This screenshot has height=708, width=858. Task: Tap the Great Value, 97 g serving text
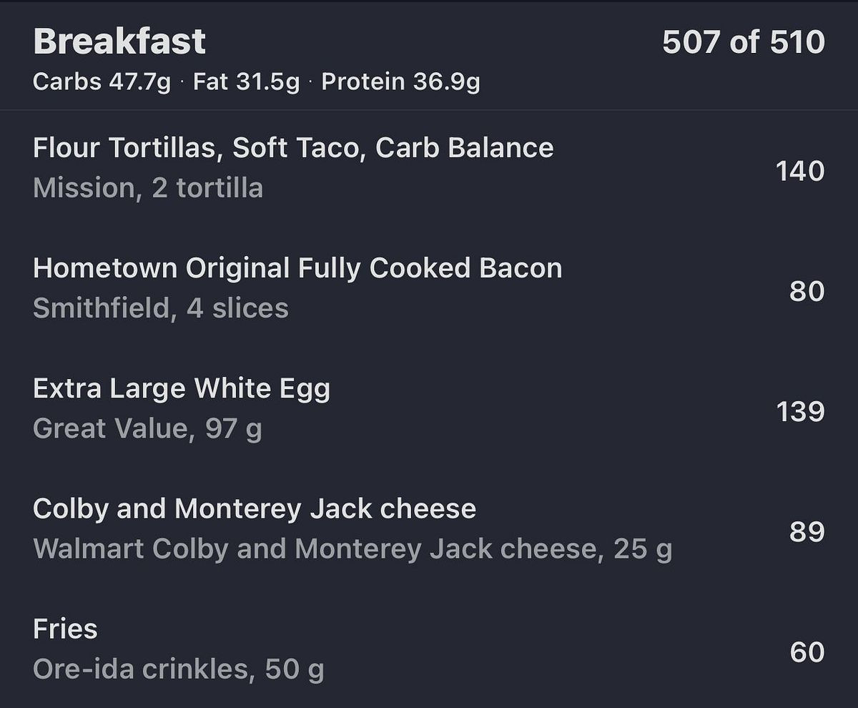coord(147,428)
